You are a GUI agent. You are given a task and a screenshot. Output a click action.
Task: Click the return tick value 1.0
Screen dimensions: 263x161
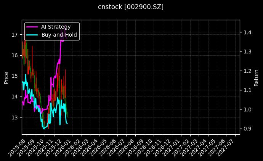(247, 109)
